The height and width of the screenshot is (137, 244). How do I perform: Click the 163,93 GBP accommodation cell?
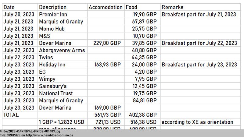tap(106, 65)
